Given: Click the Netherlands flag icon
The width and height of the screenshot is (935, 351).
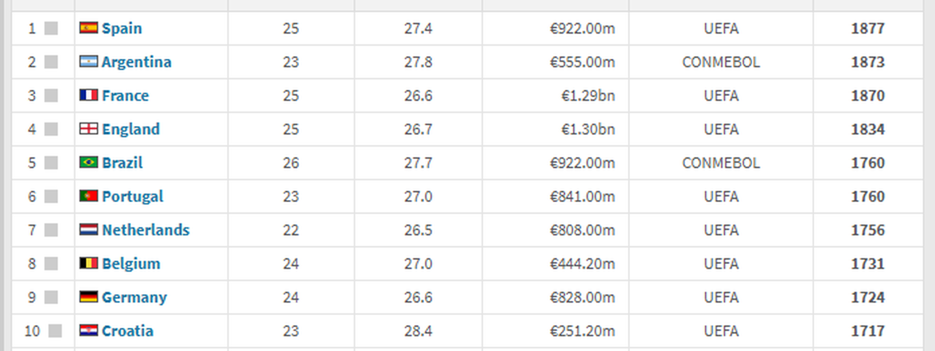Looking at the screenshot, I should tap(89, 230).
